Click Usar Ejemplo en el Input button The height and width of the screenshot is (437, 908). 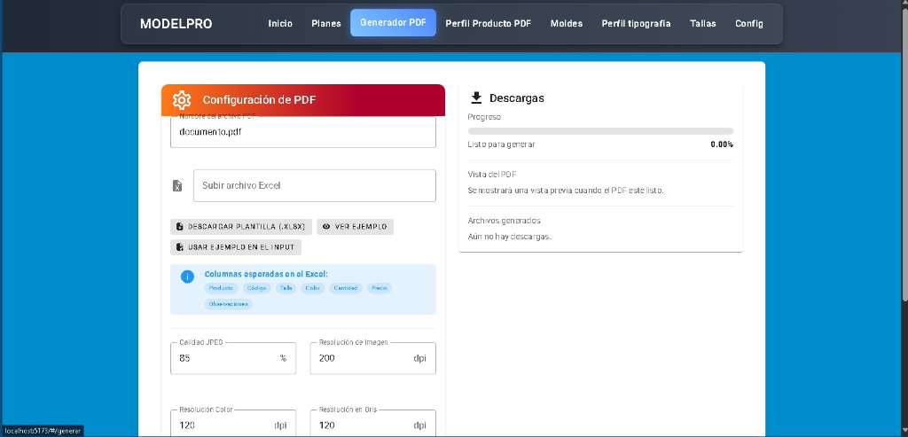click(x=236, y=247)
